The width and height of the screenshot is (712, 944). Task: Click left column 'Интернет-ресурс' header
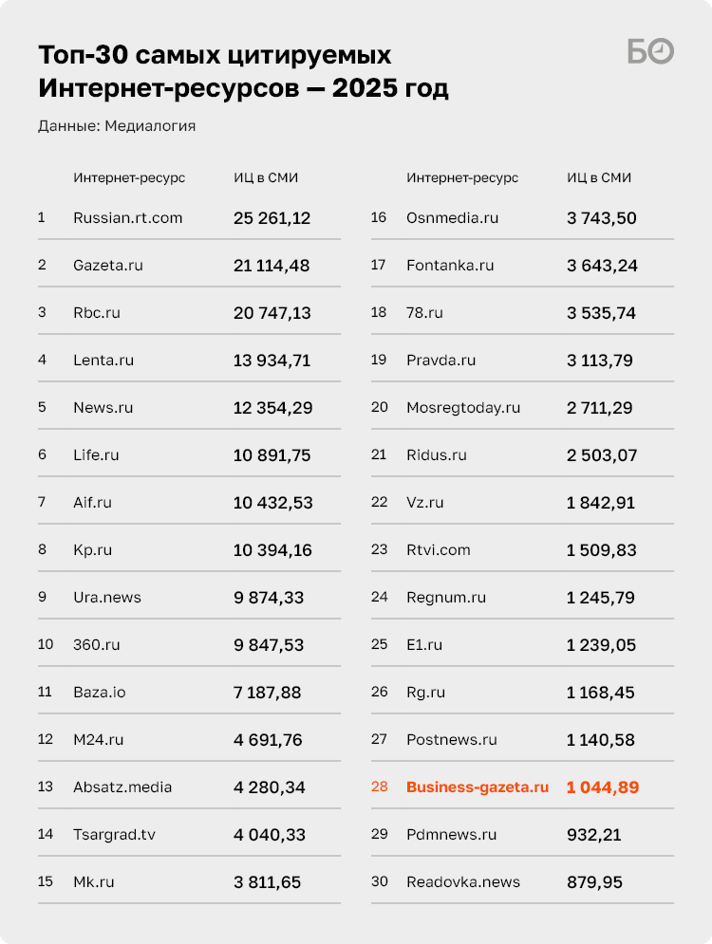(x=129, y=177)
